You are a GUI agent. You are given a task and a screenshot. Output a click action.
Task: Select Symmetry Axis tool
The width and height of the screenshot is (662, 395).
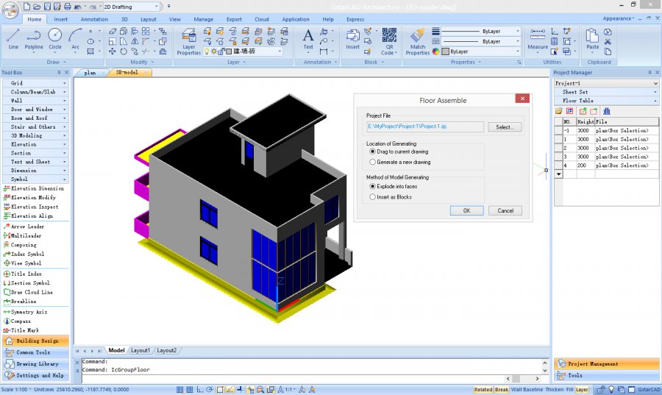tap(25, 312)
